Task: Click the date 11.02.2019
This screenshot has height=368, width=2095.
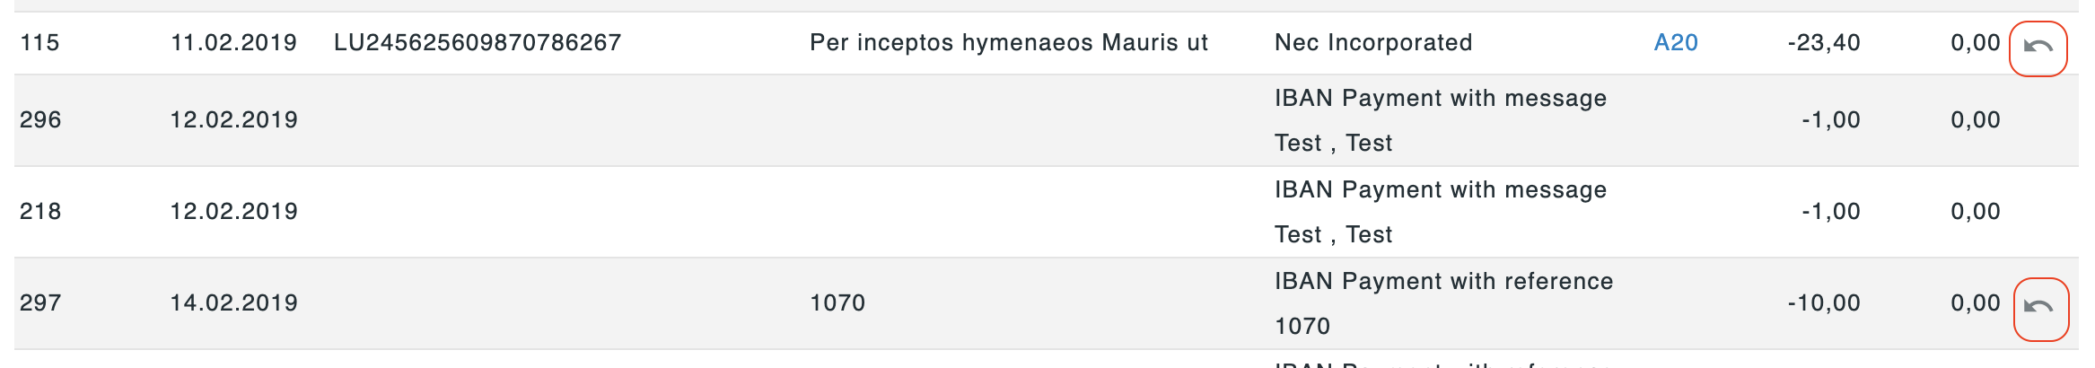Action: [x=233, y=42]
